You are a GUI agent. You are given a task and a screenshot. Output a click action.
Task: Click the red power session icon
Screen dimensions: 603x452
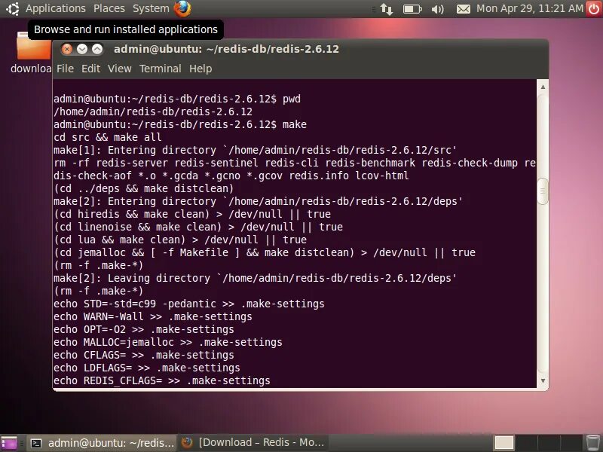pos(595,8)
